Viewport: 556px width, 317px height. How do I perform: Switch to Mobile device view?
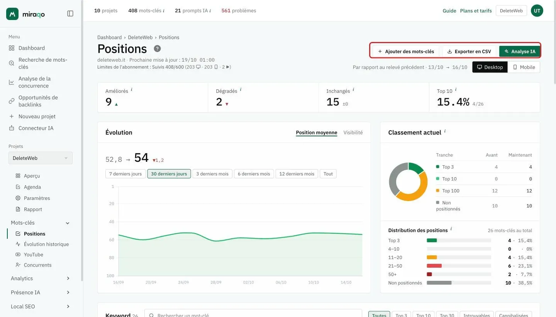[x=524, y=67]
